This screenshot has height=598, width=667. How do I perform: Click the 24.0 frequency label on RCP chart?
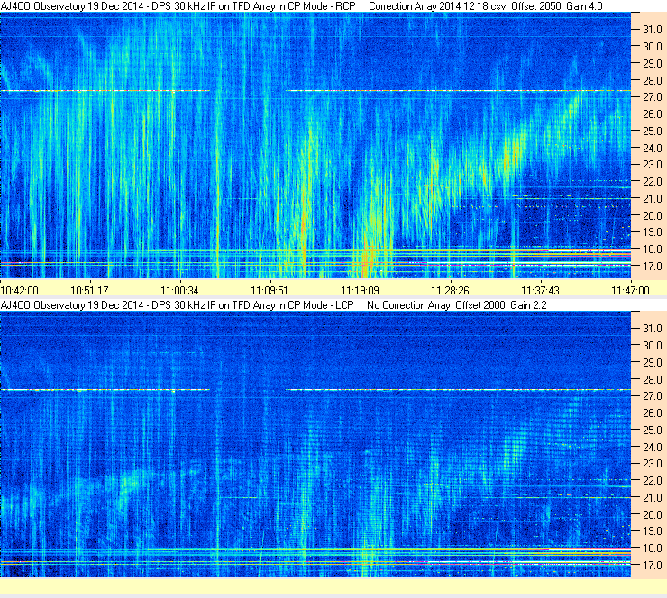(652, 149)
